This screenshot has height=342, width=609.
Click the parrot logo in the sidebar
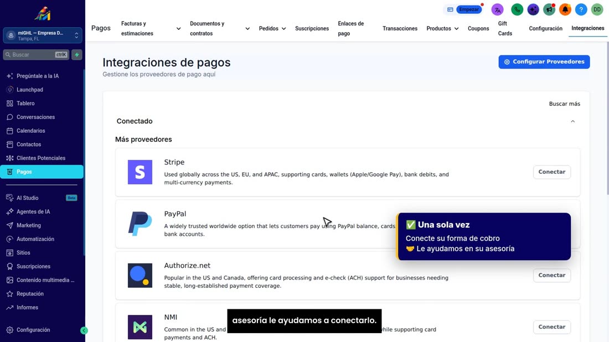click(42, 14)
